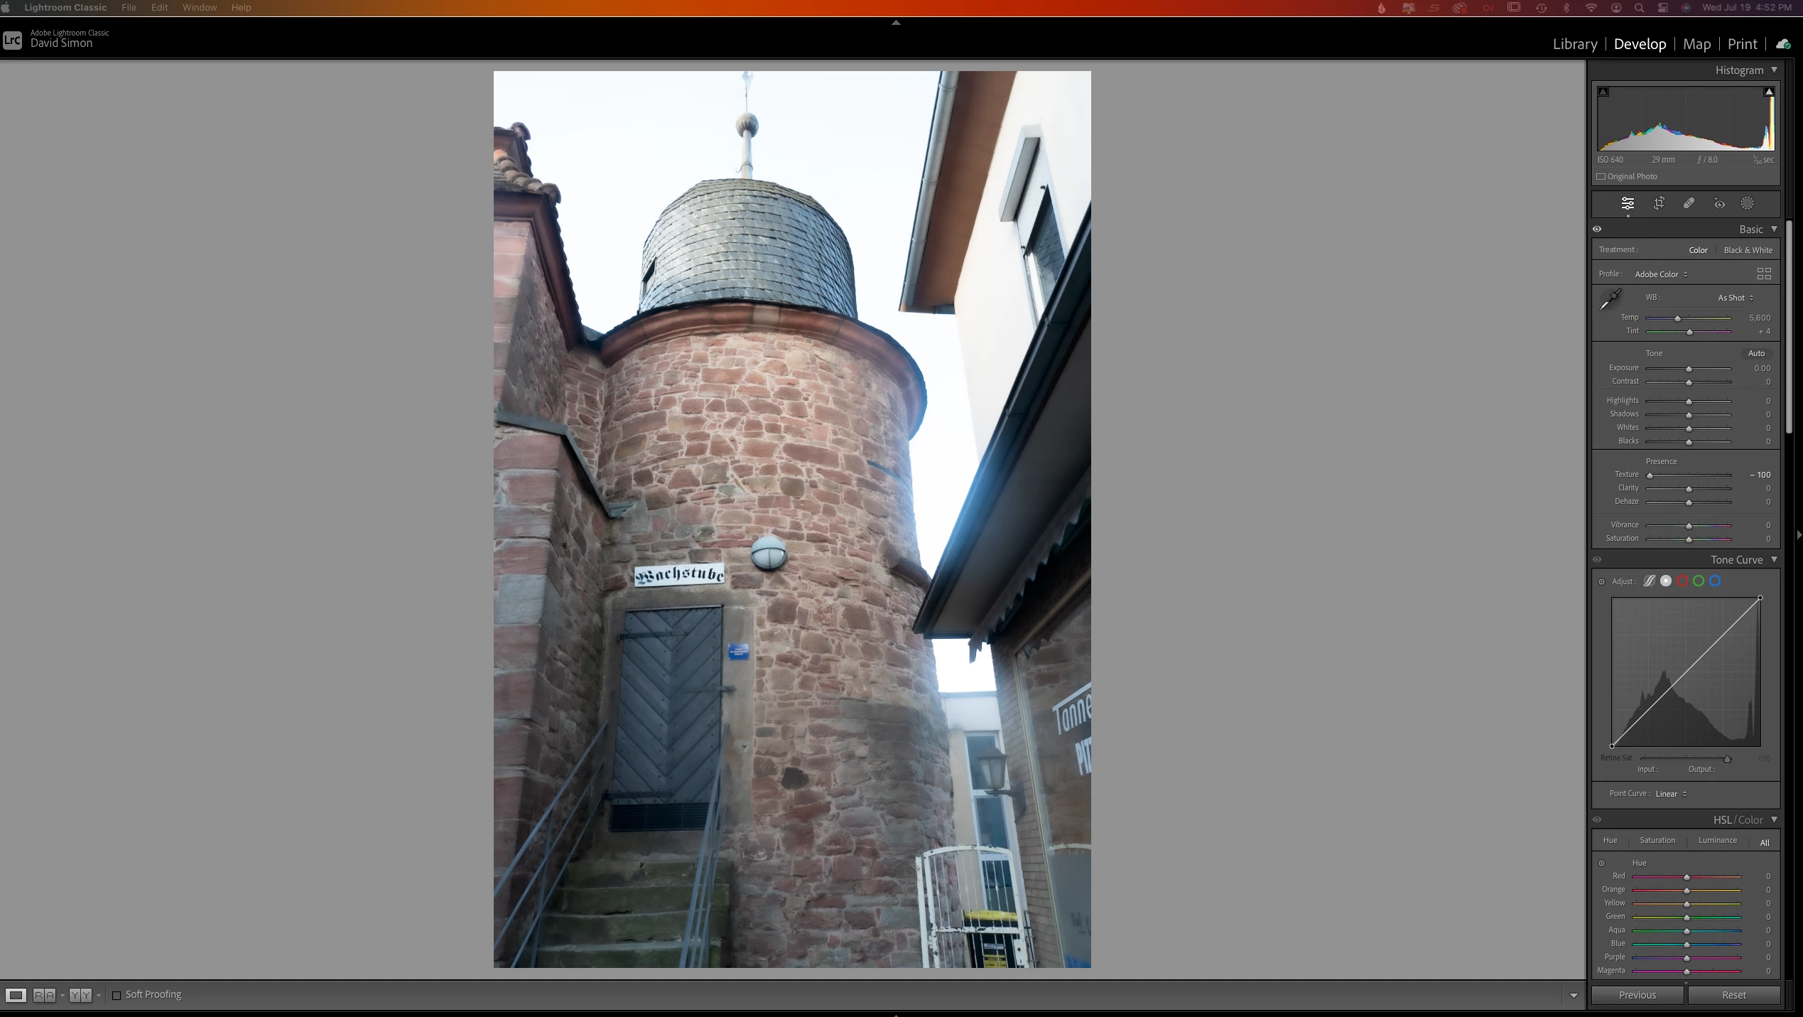The image size is (1803, 1017).
Task: Select the Healing bandage tool
Action: tap(1689, 204)
